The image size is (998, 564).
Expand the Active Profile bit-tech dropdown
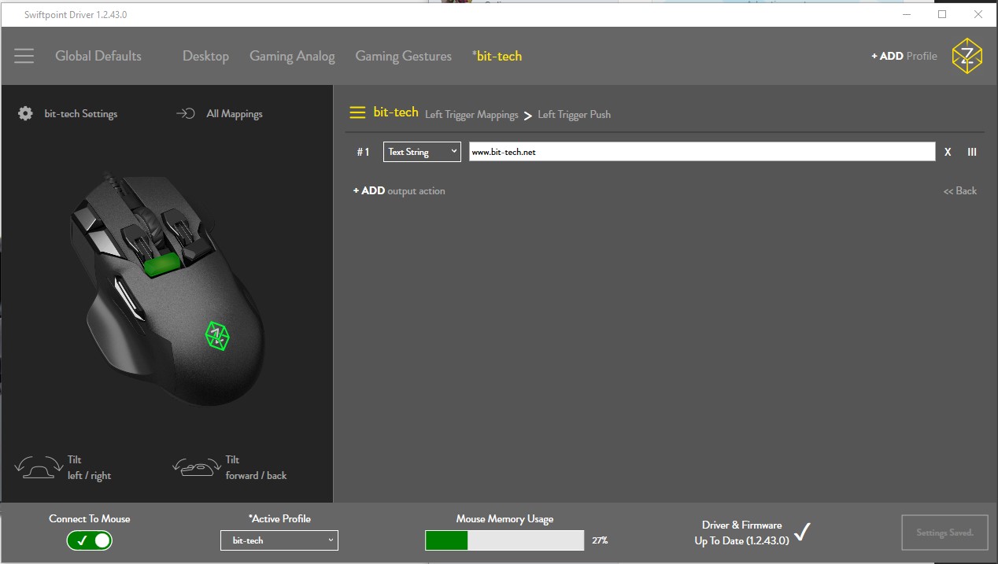pos(279,540)
